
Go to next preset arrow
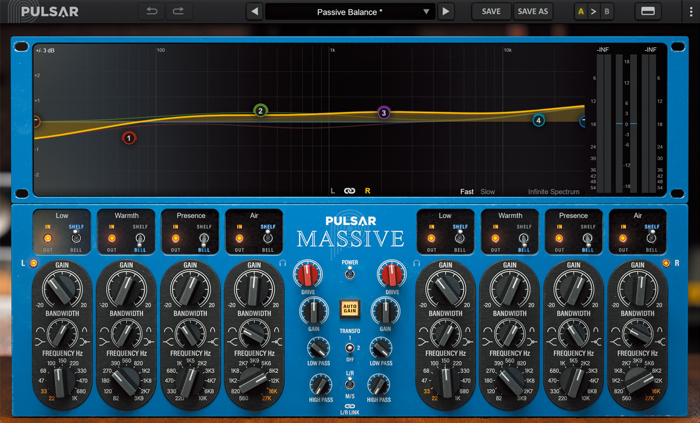tap(446, 11)
